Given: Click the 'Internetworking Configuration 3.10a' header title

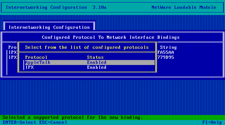Looking at the screenshot, I should pos(56,7).
